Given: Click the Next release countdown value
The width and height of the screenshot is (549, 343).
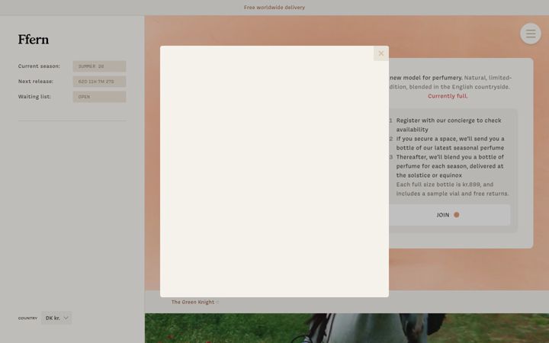Looking at the screenshot, I should 99,82.
